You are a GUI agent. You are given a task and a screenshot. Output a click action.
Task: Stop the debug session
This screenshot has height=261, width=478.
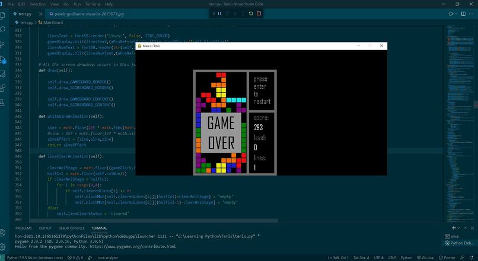[259, 14]
